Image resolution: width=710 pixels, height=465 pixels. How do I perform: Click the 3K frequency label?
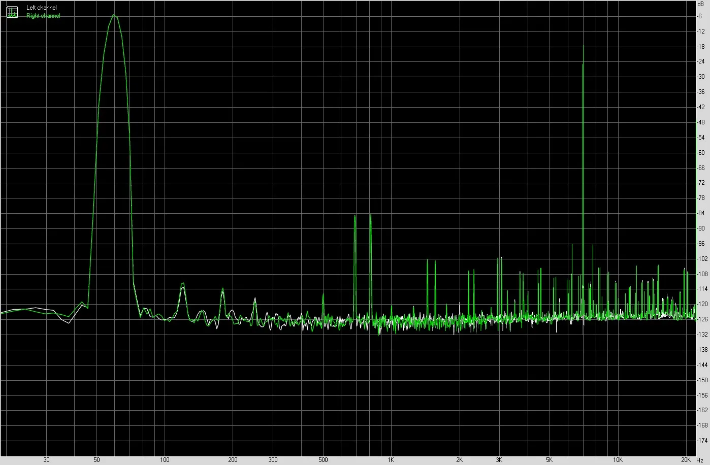pyautogui.click(x=499, y=460)
